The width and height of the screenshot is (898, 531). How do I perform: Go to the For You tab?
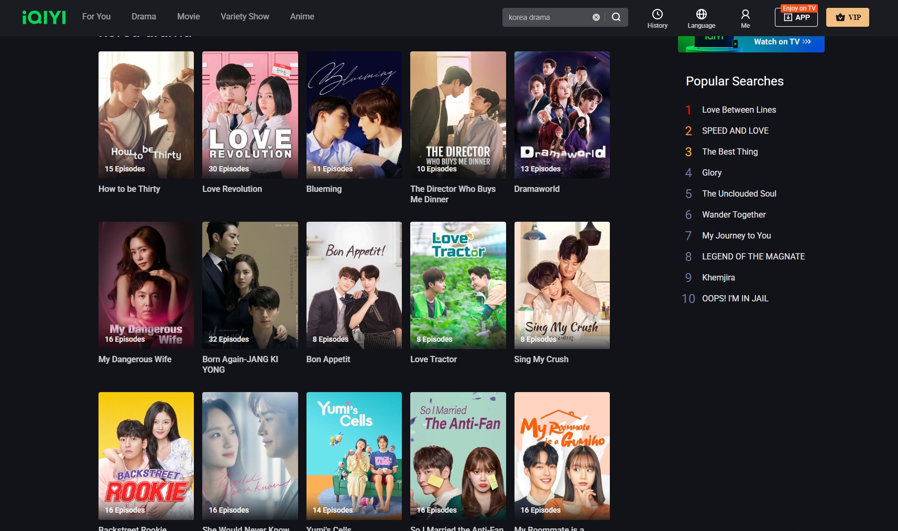(x=96, y=16)
